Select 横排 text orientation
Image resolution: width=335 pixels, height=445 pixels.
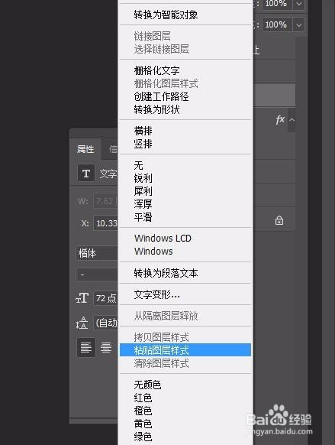point(185,131)
